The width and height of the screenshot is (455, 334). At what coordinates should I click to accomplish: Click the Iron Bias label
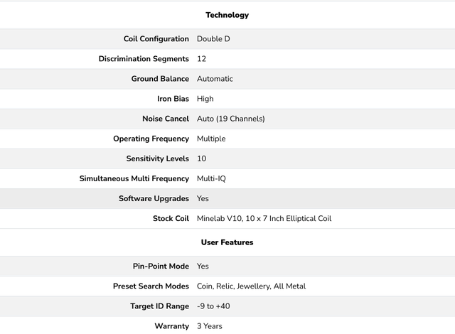[173, 99]
